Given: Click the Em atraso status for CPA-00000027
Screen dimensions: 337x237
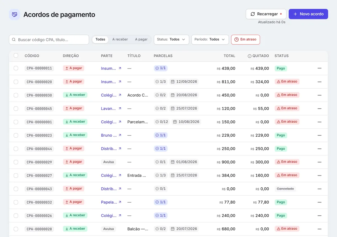Looking at the screenshot, I should tap(287, 175).
